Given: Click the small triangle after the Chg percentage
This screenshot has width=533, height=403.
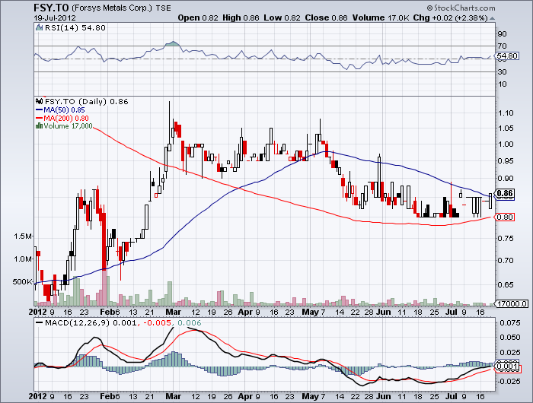Looking at the screenshot, I should click(x=493, y=18).
